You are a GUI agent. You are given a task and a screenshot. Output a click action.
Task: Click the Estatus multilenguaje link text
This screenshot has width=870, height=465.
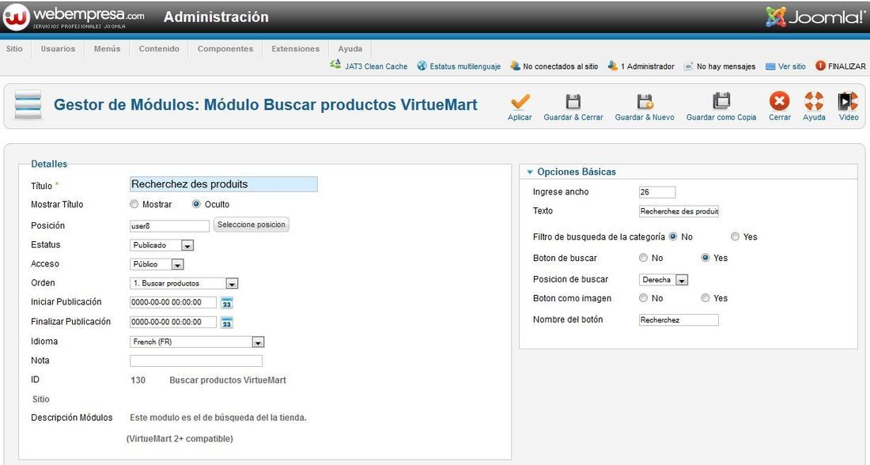465,66
